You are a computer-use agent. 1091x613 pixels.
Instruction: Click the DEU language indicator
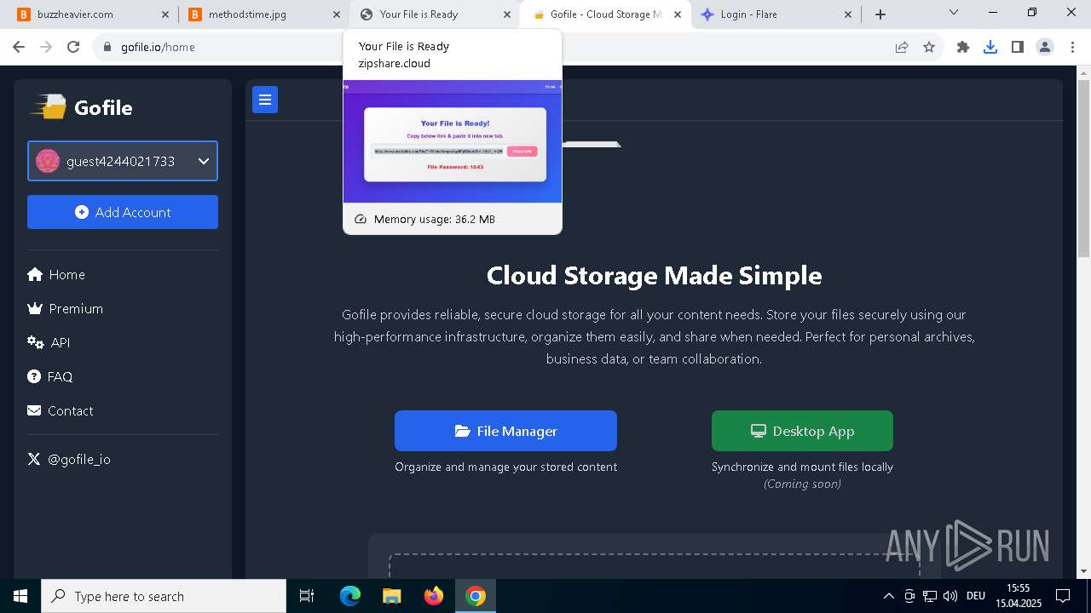point(976,596)
